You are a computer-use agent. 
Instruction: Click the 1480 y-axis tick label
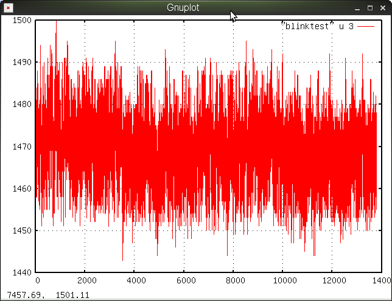[x=23, y=104]
